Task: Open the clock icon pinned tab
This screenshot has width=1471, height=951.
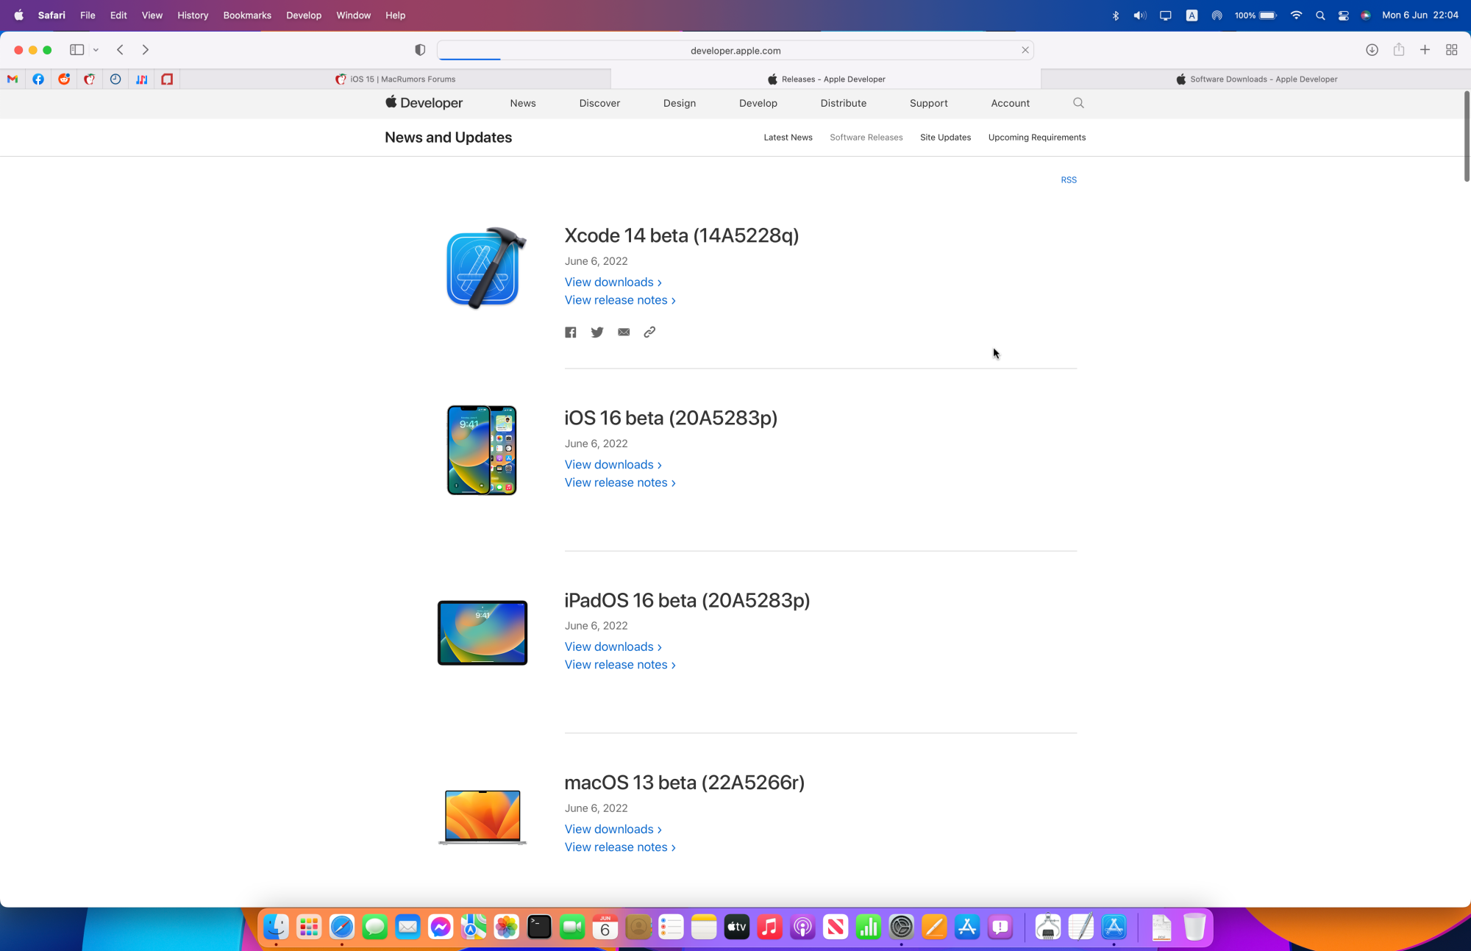Action: pos(115,79)
